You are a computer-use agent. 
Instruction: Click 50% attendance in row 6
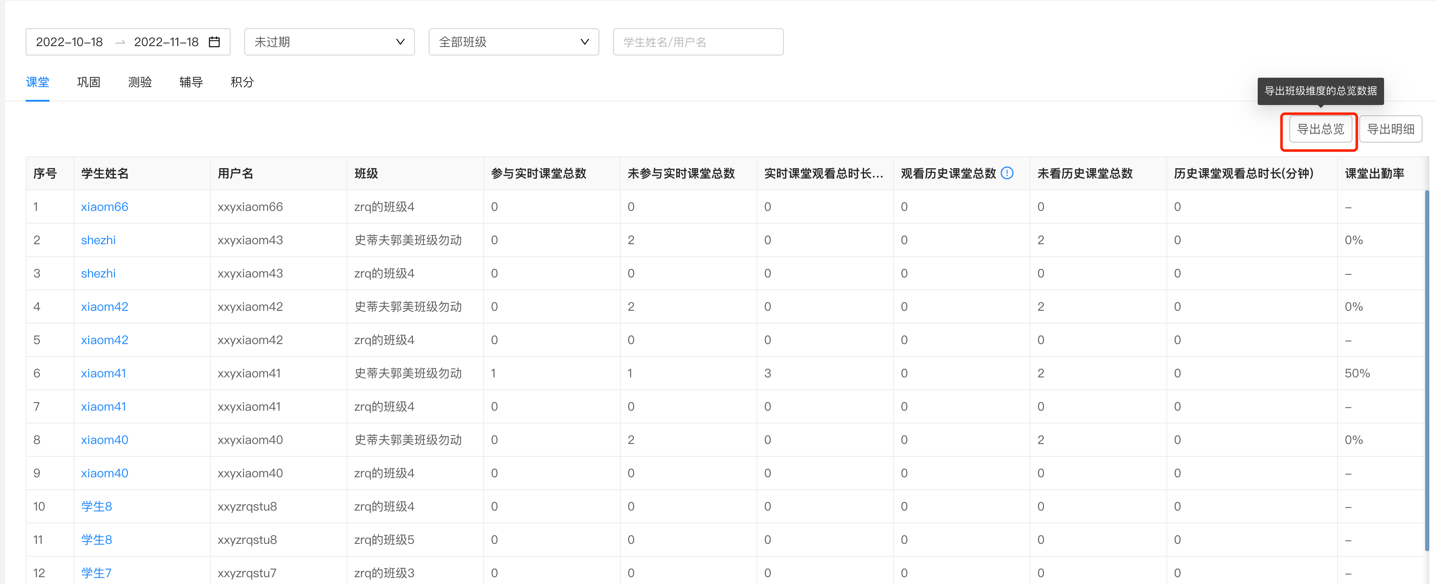1357,373
